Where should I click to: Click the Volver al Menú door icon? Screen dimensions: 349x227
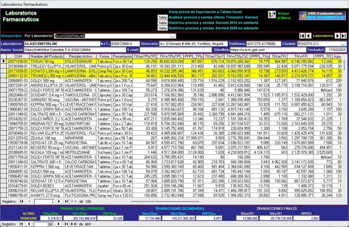point(272,15)
